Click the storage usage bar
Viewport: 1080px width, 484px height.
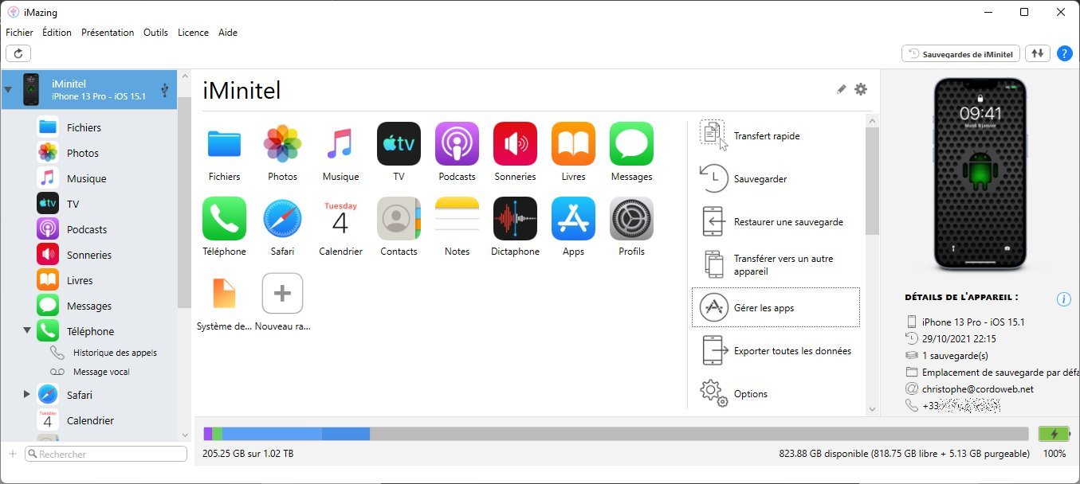(616, 434)
